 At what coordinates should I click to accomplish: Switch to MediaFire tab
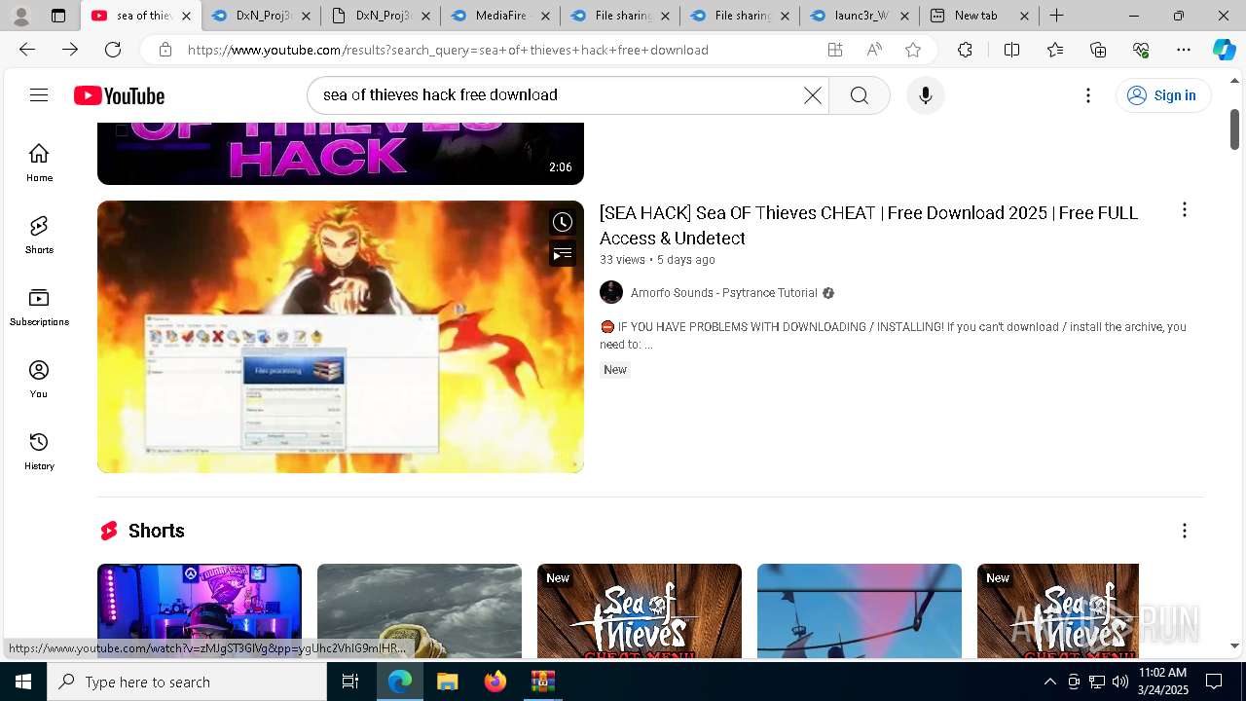pyautogui.click(x=500, y=16)
